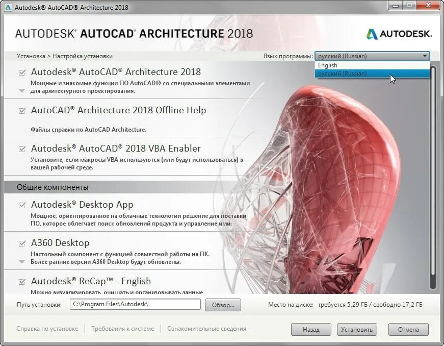Select the A360 Desktop title
Image resolution: width=444 pixels, height=346 pixels.
pyautogui.click(x=60, y=243)
